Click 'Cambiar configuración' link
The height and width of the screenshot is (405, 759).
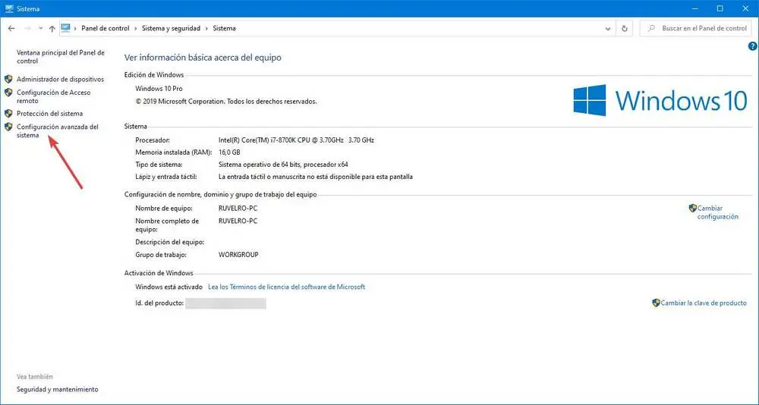718,212
